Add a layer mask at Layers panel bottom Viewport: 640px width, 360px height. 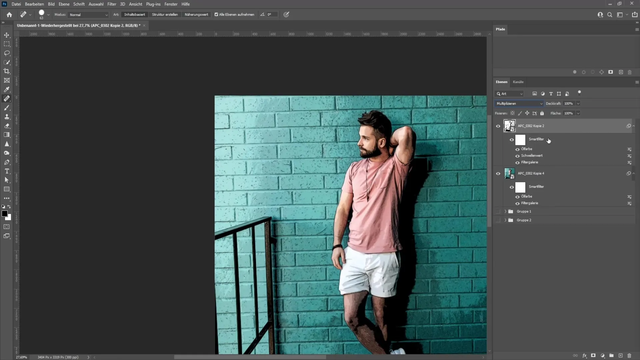click(593, 356)
